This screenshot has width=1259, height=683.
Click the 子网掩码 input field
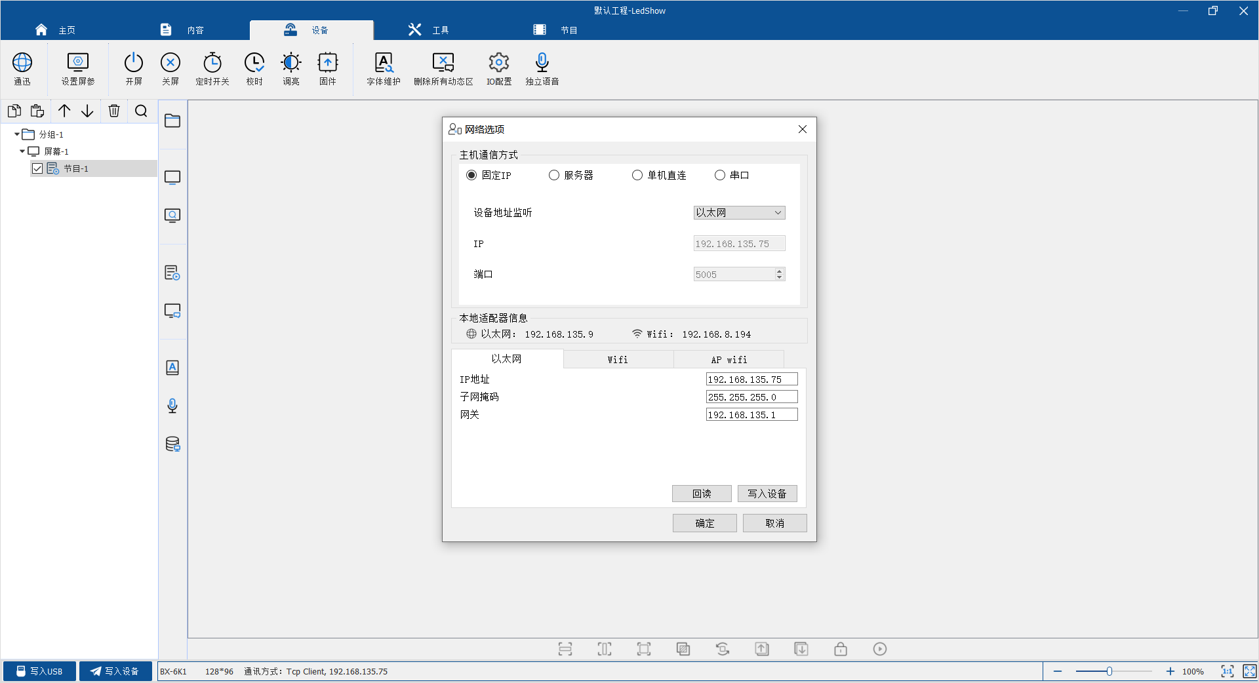point(751,397)
